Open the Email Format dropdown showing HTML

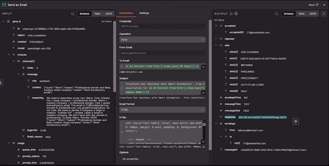pyautogui.click(x=162, y=110)
